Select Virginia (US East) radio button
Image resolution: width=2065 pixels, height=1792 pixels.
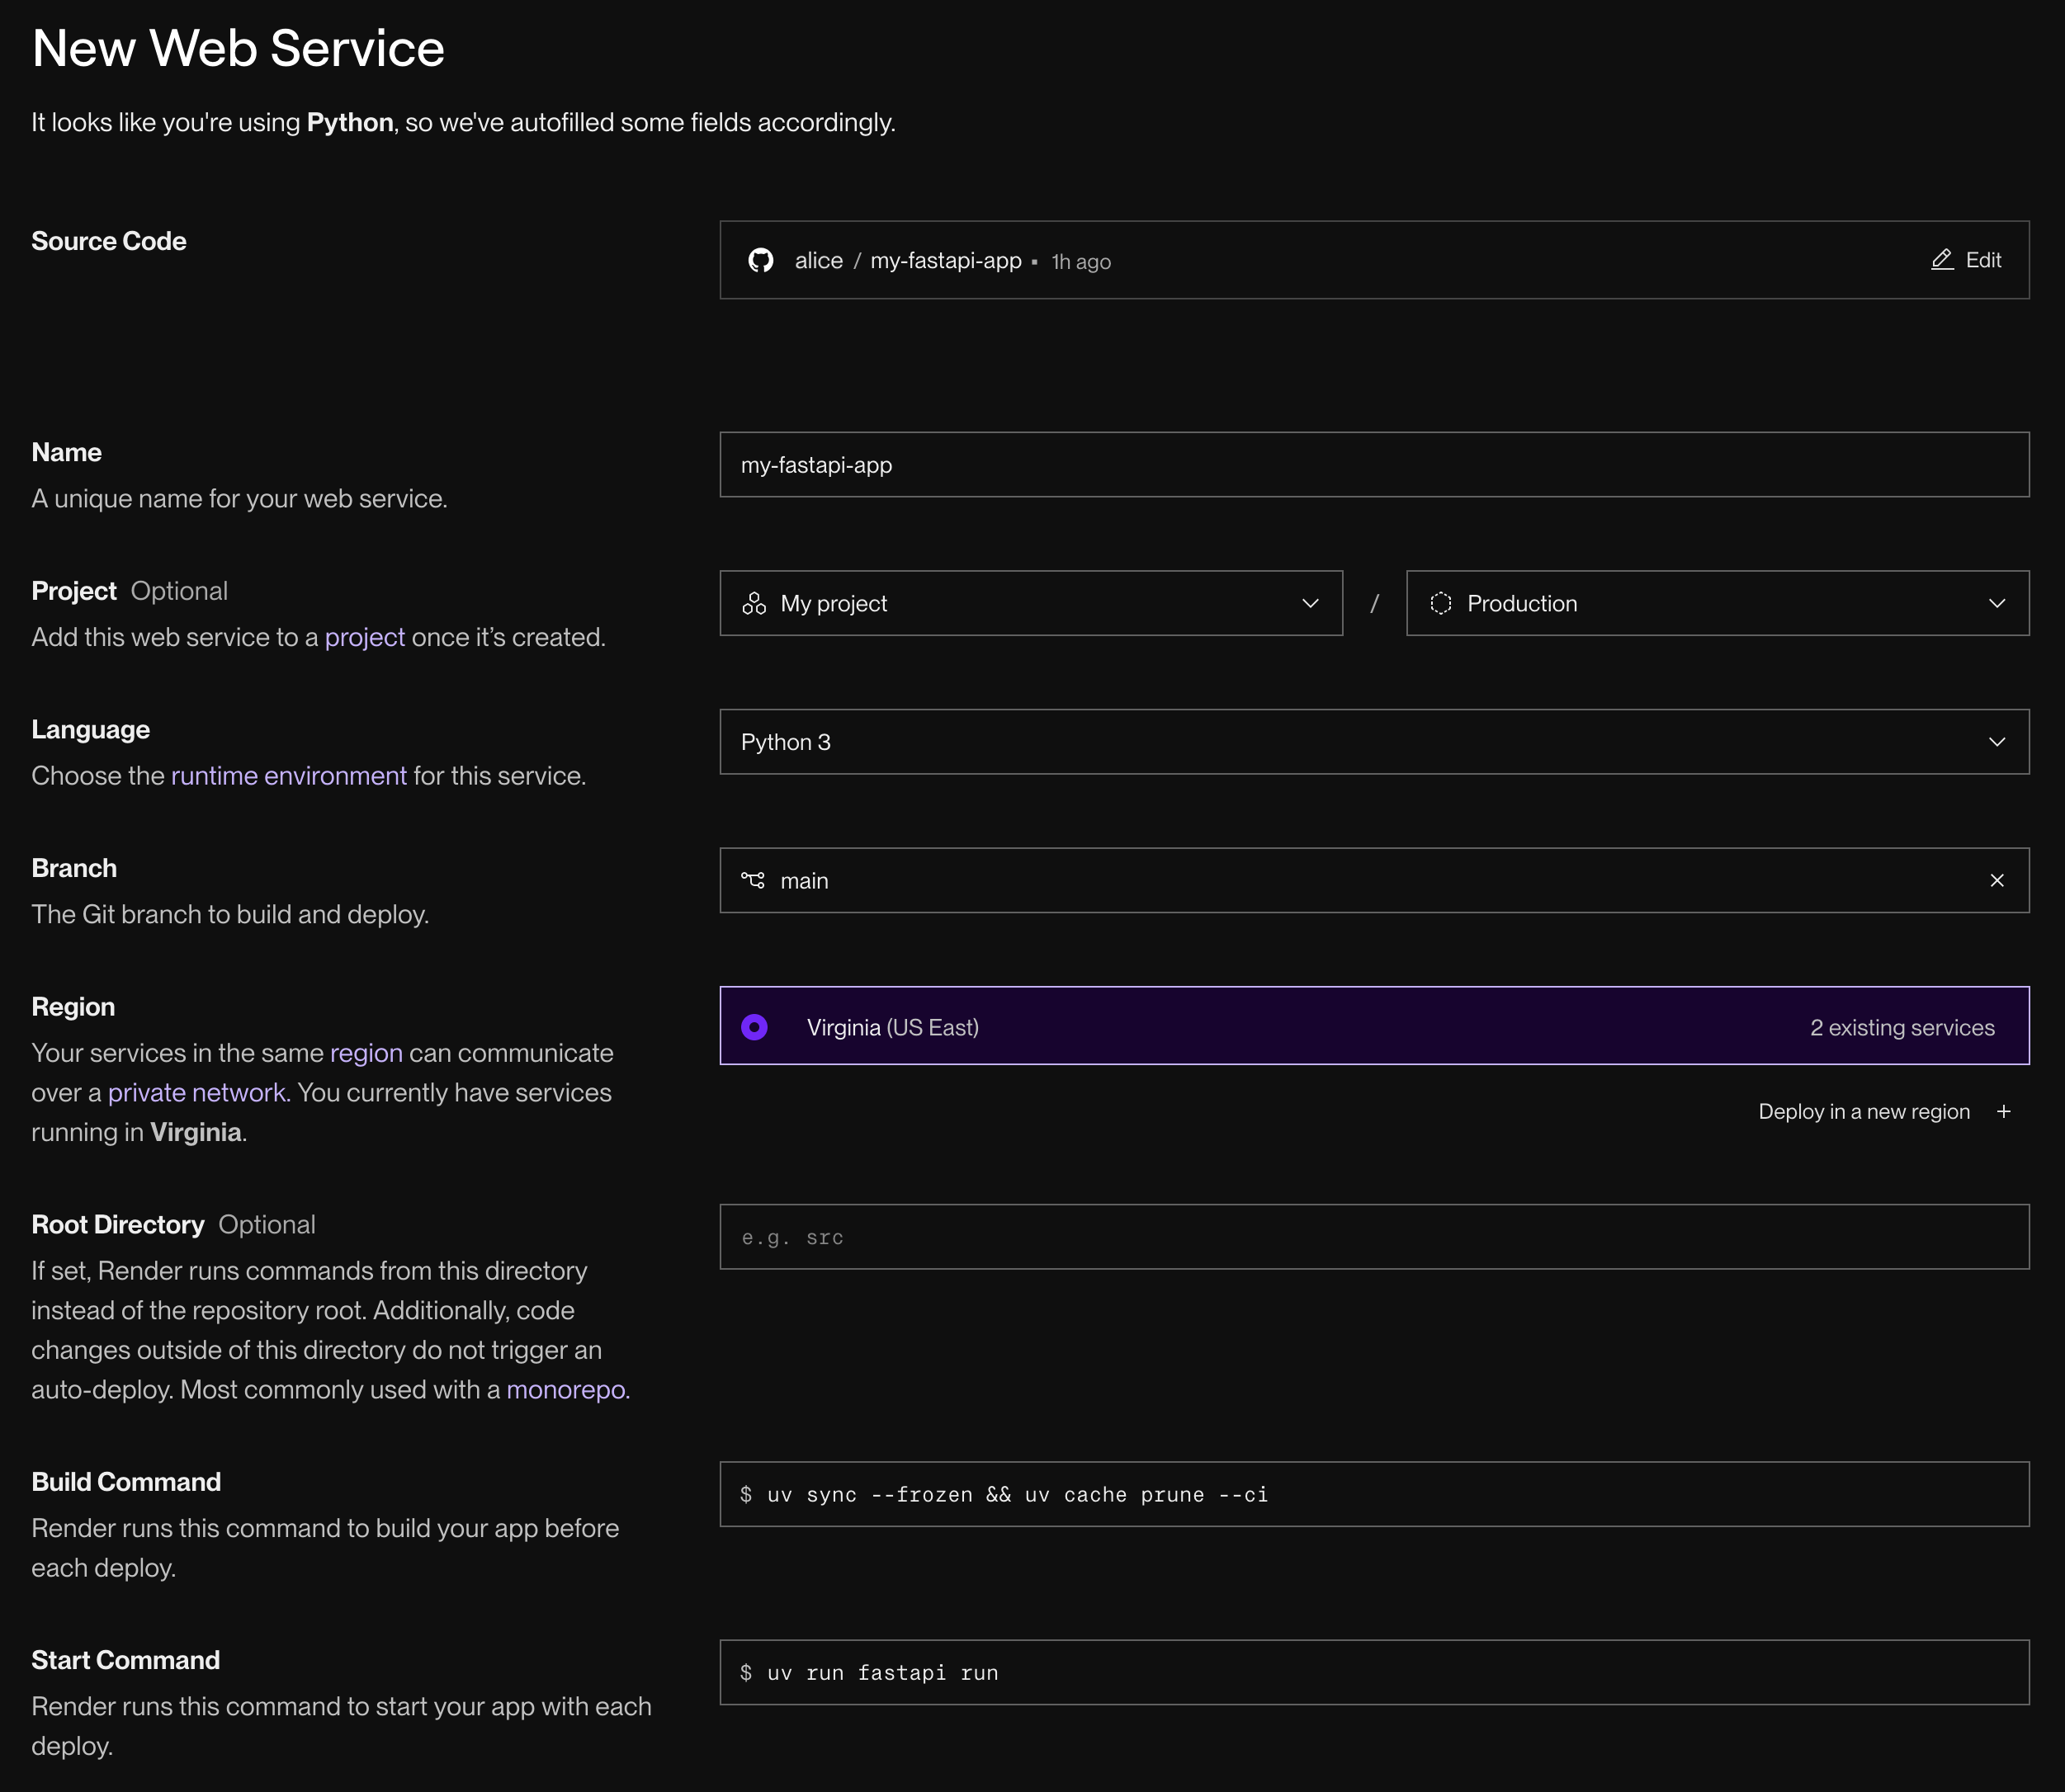754,1027
